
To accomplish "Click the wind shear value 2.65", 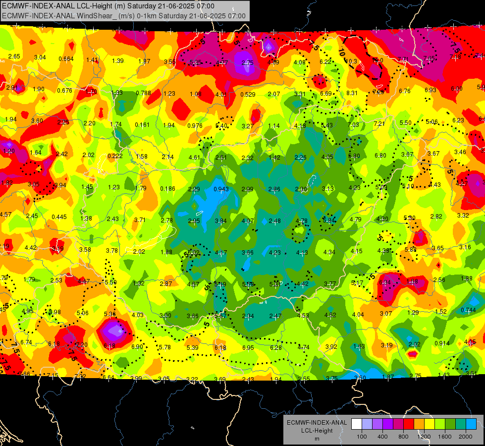I will click(14, 56).
